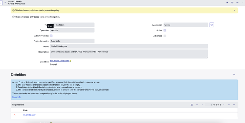Click the icon beside Not a valid table name
Screen dimensions: 245x123
coord(71,61)
